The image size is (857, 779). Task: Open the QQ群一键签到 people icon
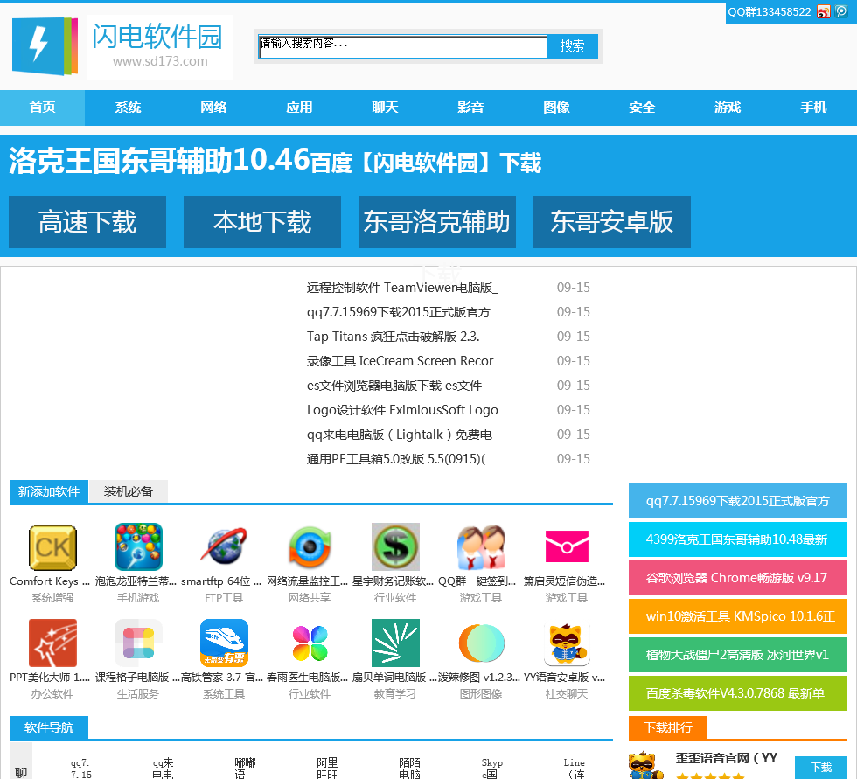tap(481, 546)
